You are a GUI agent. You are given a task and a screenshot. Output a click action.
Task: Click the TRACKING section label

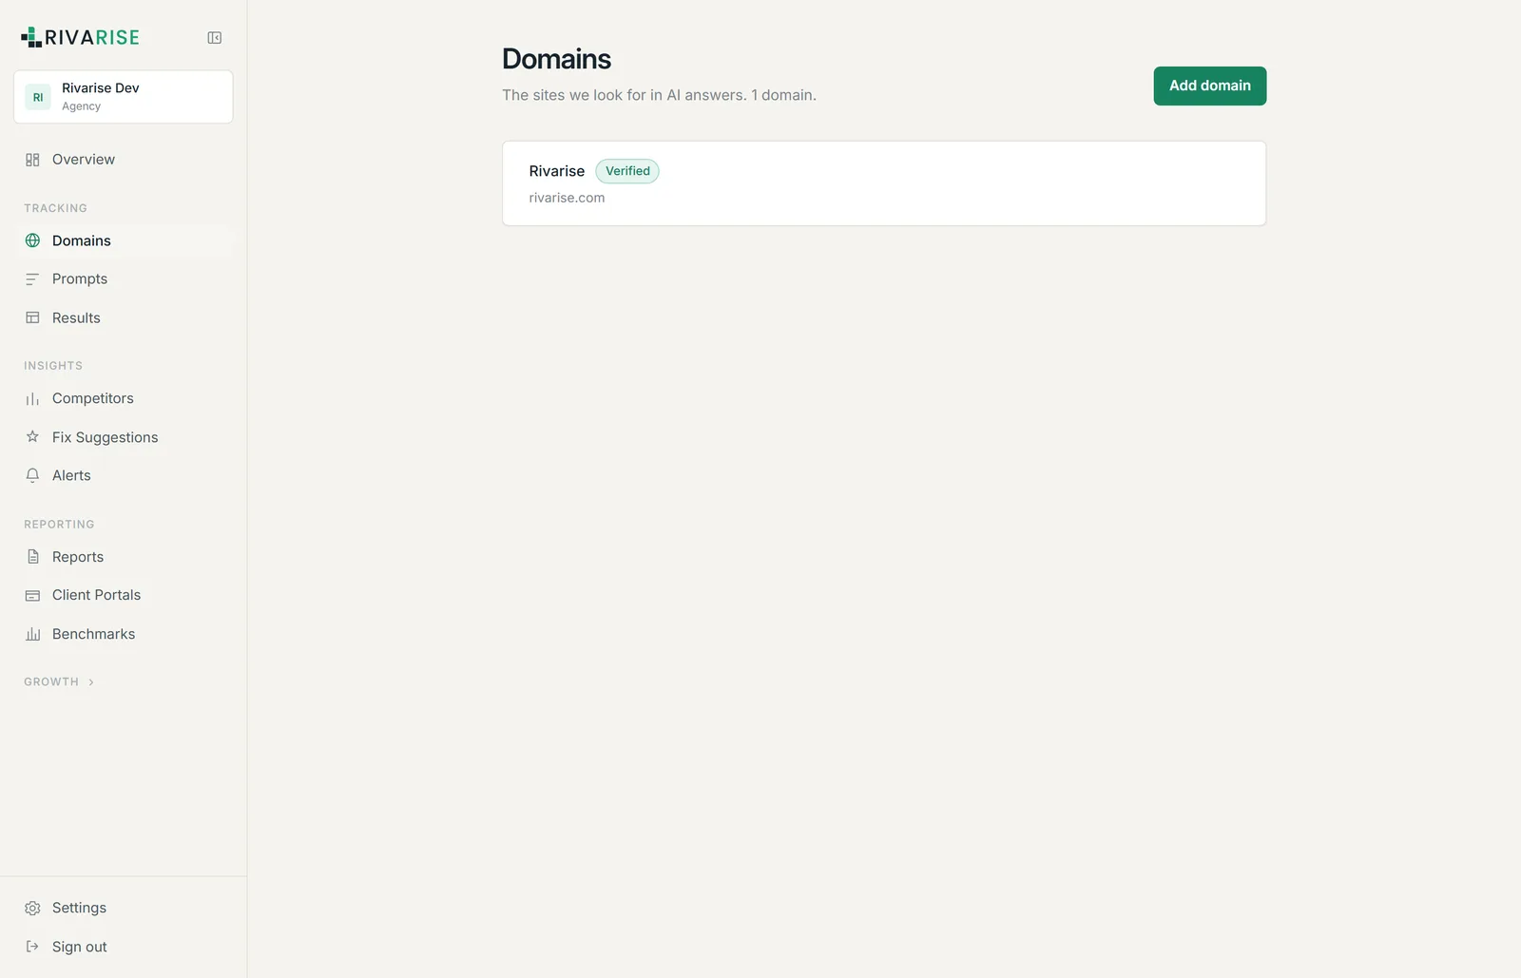coord(55,208)
